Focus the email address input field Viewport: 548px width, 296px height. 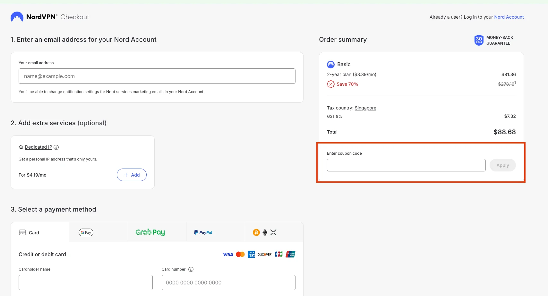pos(157,76)
